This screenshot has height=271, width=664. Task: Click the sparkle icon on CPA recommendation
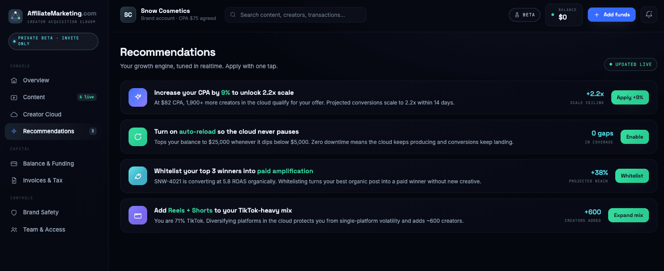137,97
